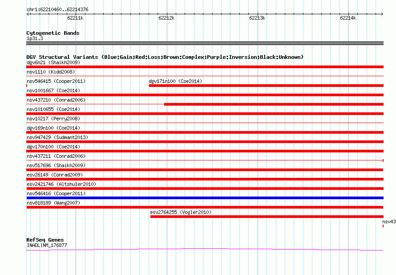Select nsv1001667 (Coe2014) label

[x=53, y=90]
